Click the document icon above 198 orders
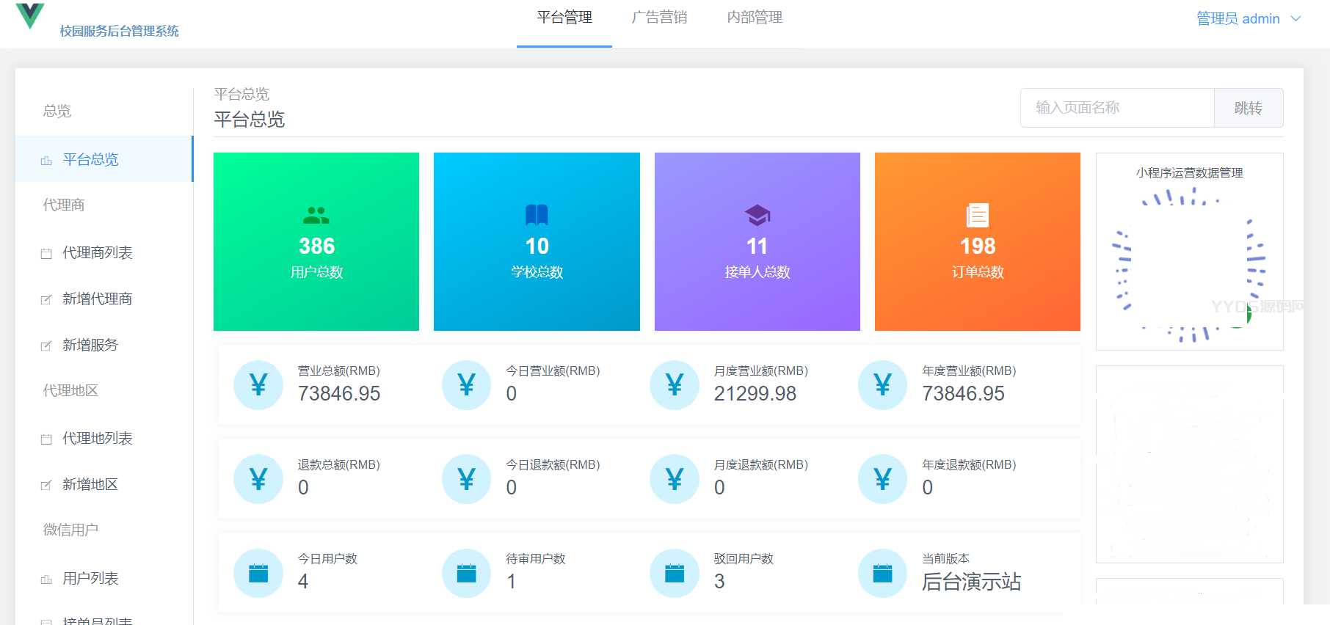1330x625 pixels. 977,215
